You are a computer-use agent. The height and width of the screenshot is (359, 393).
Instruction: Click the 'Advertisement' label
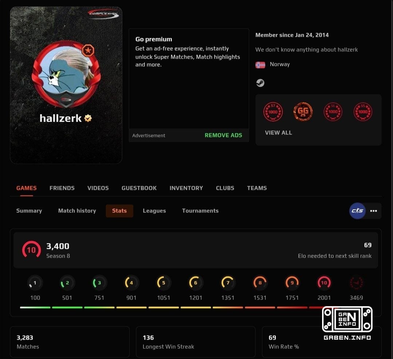tap(148, 136)
